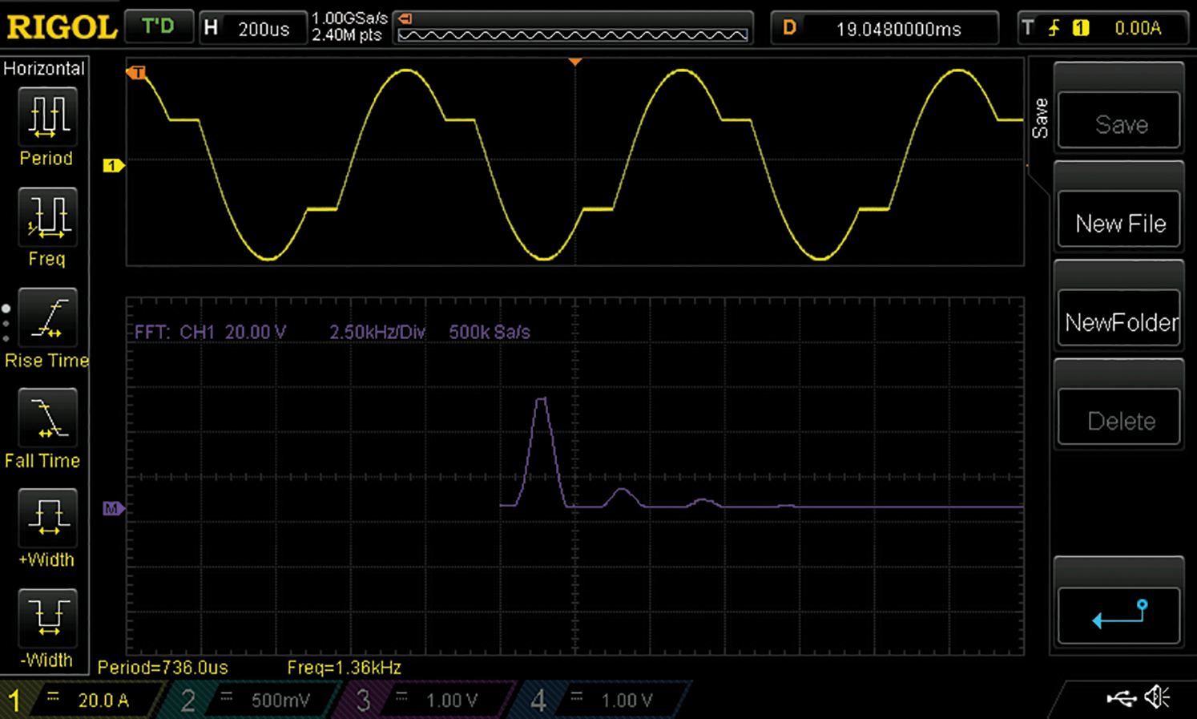Choose the Rise Time measurement icon

(x=47, y=317)
